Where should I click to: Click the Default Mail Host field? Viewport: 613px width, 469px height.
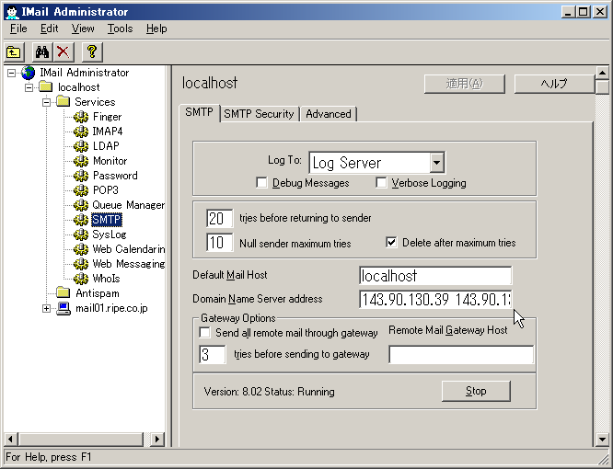coord(435,276)
